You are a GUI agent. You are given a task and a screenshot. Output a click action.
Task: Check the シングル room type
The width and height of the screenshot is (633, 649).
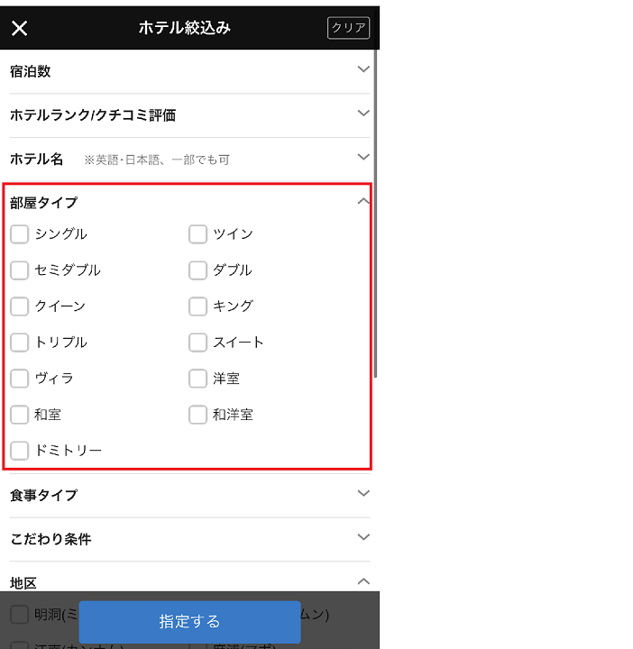(20, 234)
